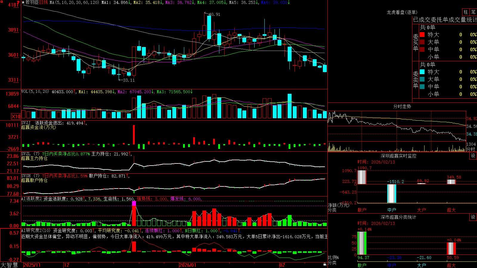
Task: Click the AI研究度2(10) indicator label
Action: [x=36, y=230]
